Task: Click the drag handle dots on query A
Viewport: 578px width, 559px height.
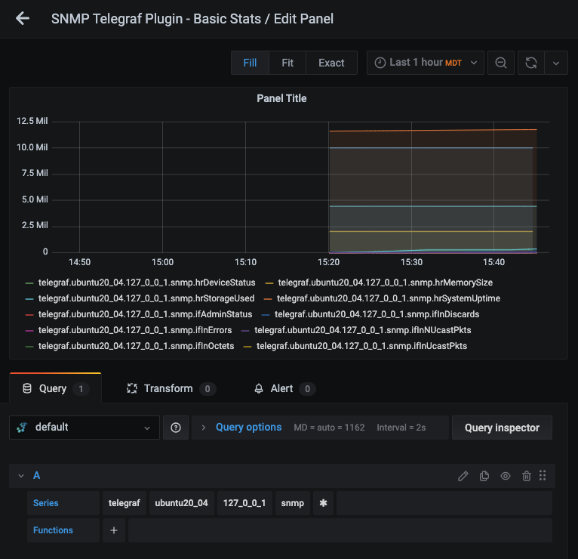Action: click(x=543, y=476)
